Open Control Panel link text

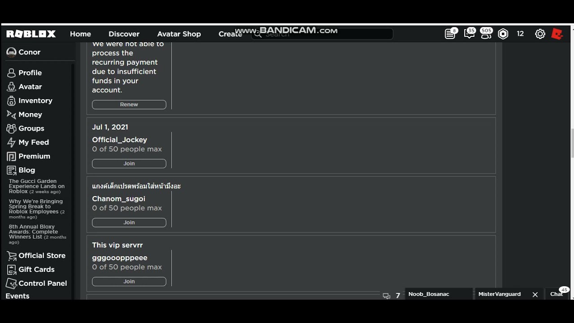pos(43,283)
